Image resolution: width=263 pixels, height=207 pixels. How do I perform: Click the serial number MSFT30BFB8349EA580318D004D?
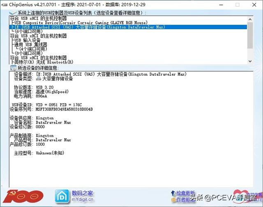point(64,109)
